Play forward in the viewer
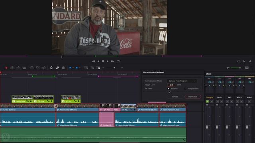The width and height of the screenshot is (255, 143). (x=108, y=61)
